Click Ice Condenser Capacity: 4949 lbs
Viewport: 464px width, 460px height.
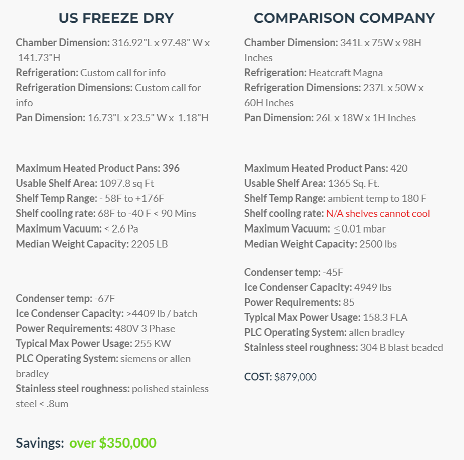pos(318,288)
